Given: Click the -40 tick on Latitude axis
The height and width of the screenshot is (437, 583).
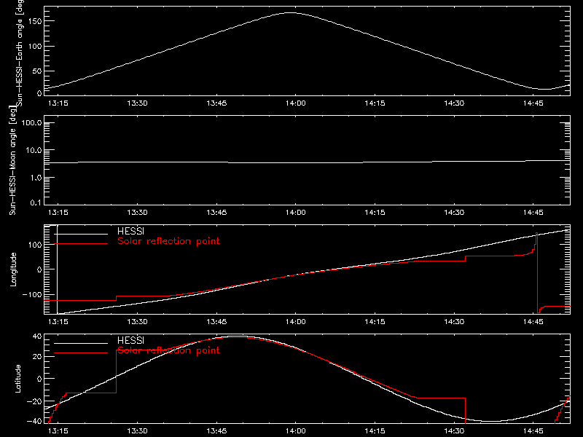Looking at the screenshot, I should 34,422.
